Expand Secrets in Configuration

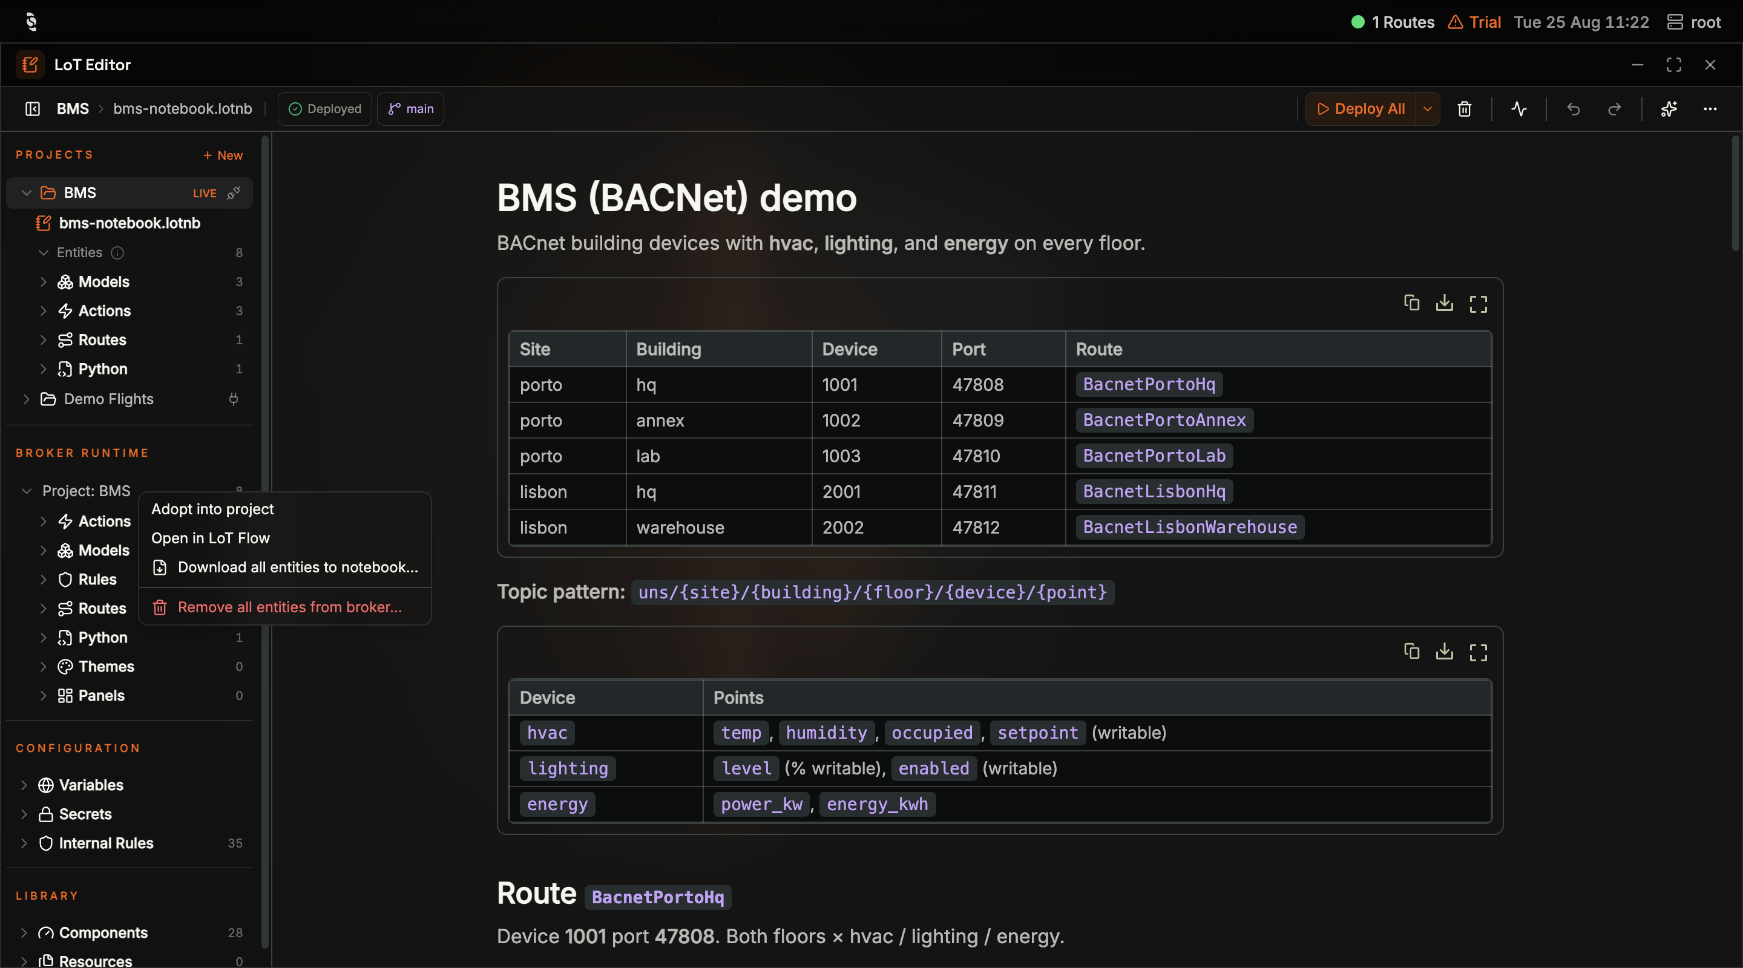pos(24,814)
